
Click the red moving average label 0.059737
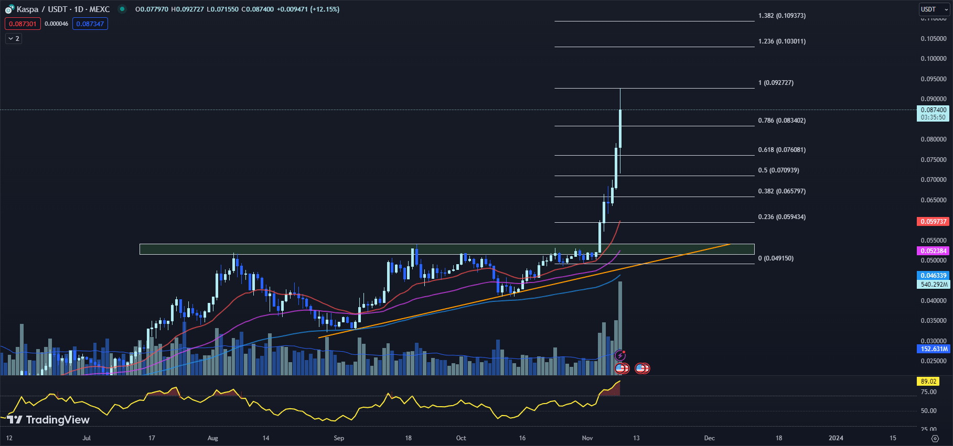pyautogui.click(x=933, y=222)
